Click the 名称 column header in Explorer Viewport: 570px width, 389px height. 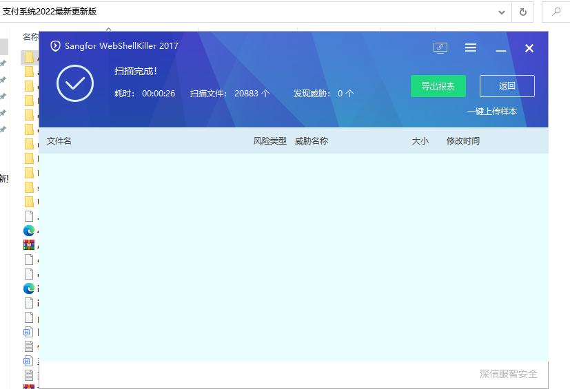click(30, 36)
